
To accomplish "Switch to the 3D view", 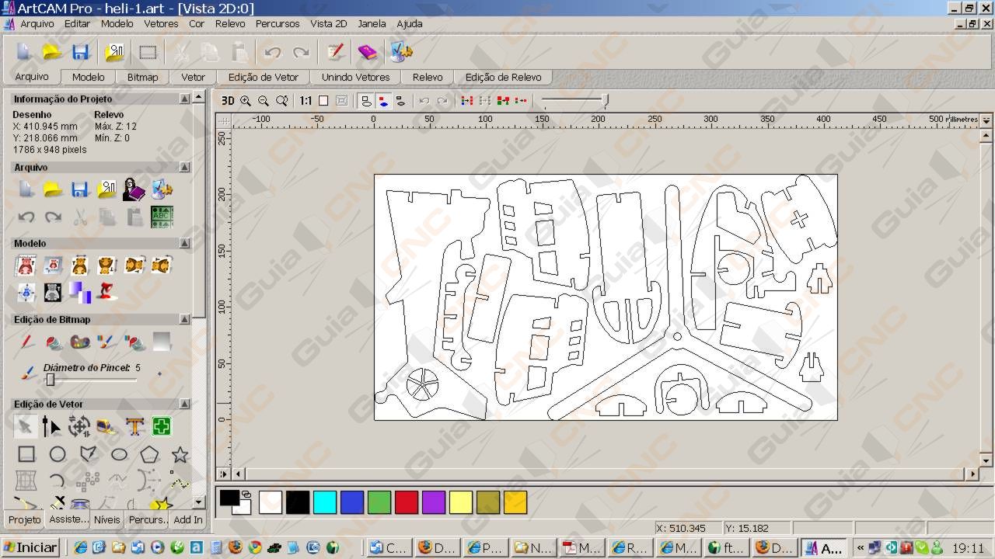I will click(x=228, y=101).
